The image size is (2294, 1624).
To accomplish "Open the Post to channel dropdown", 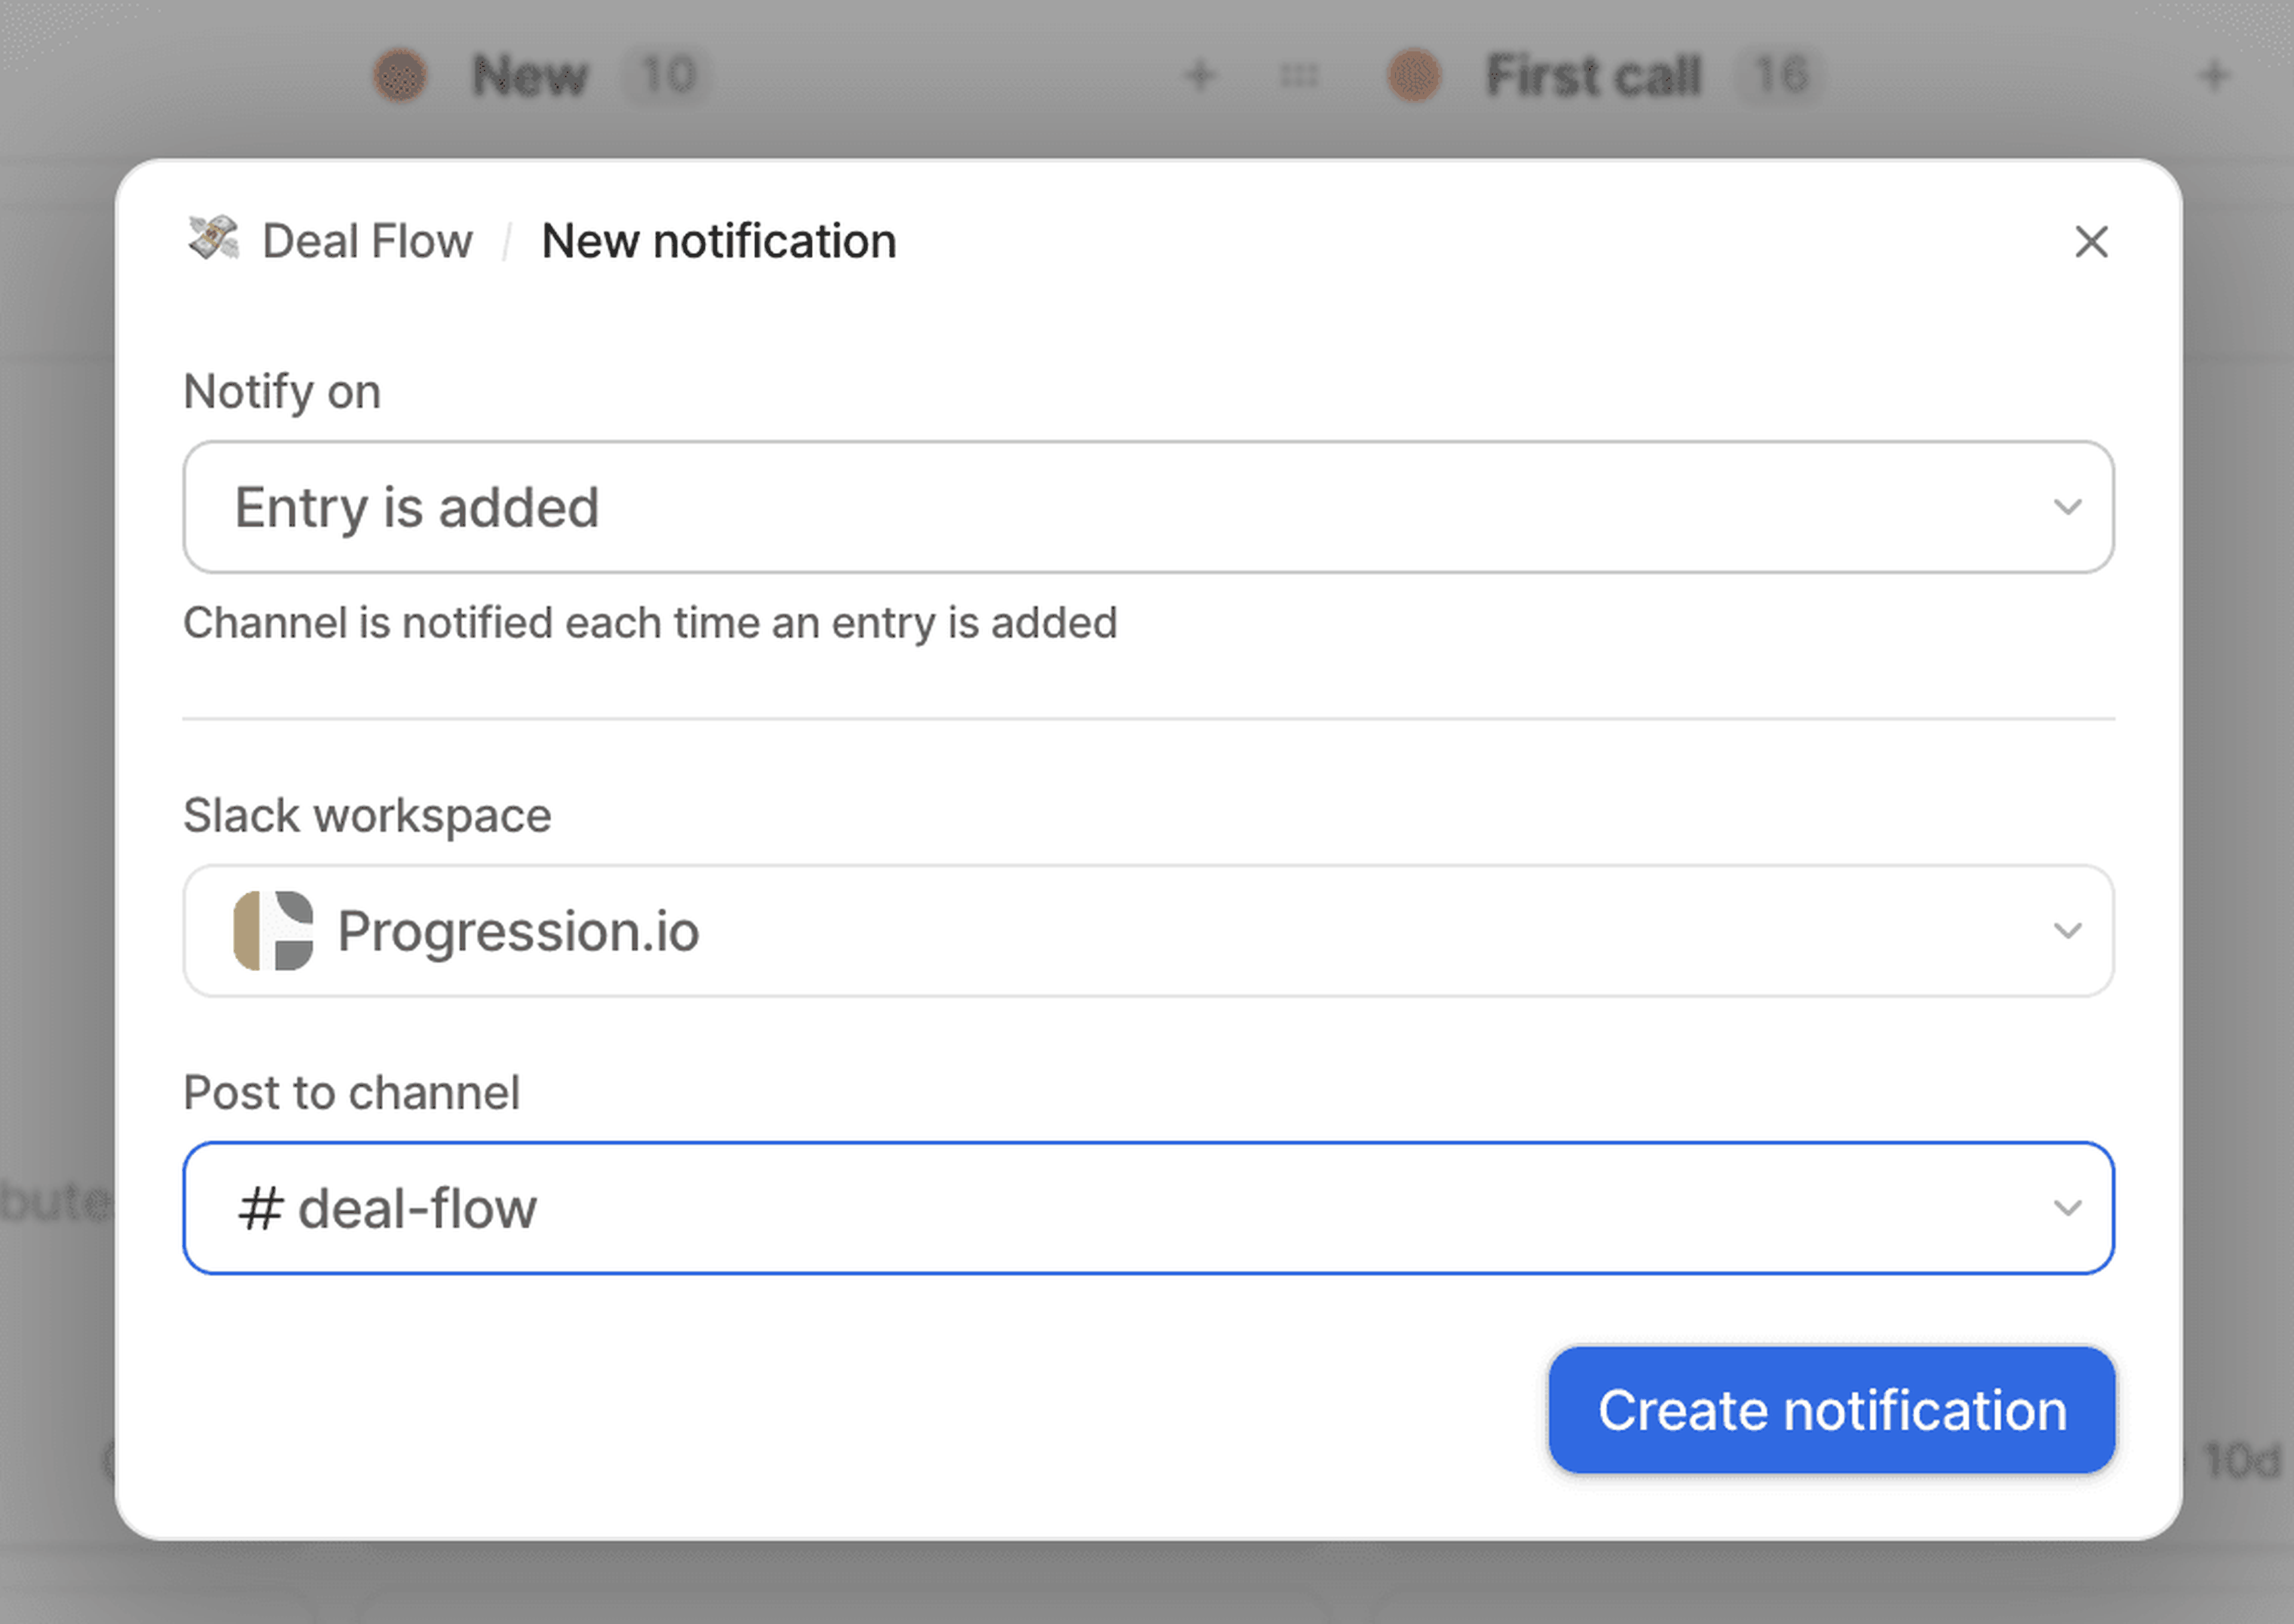I will pyautogui.click(x=1147, y=1208).
